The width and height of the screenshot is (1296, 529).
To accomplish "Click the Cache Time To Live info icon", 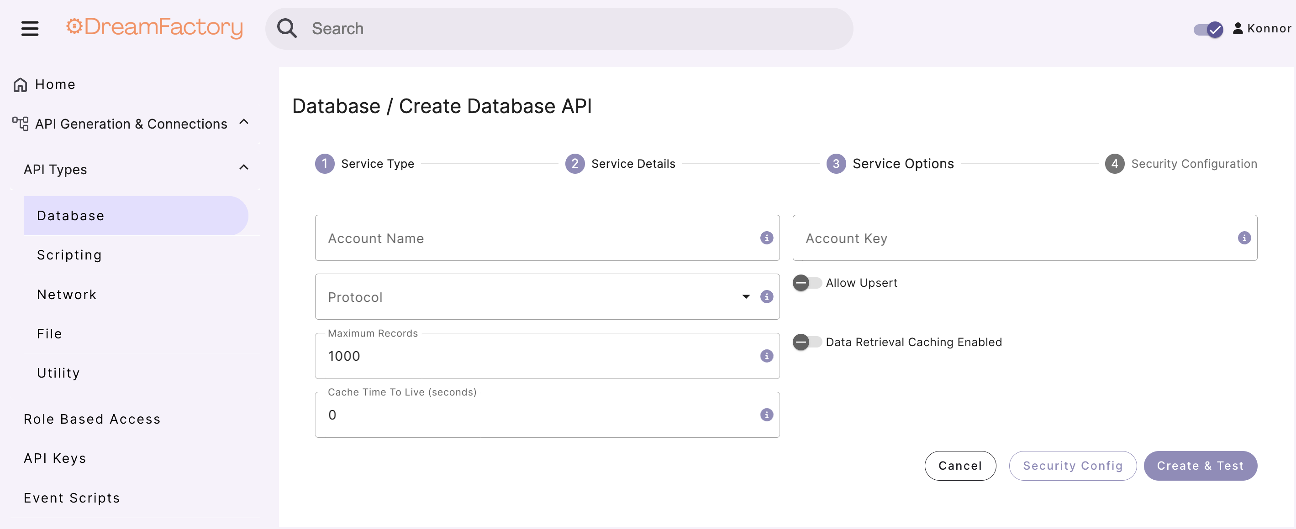I will click(766, 415).
